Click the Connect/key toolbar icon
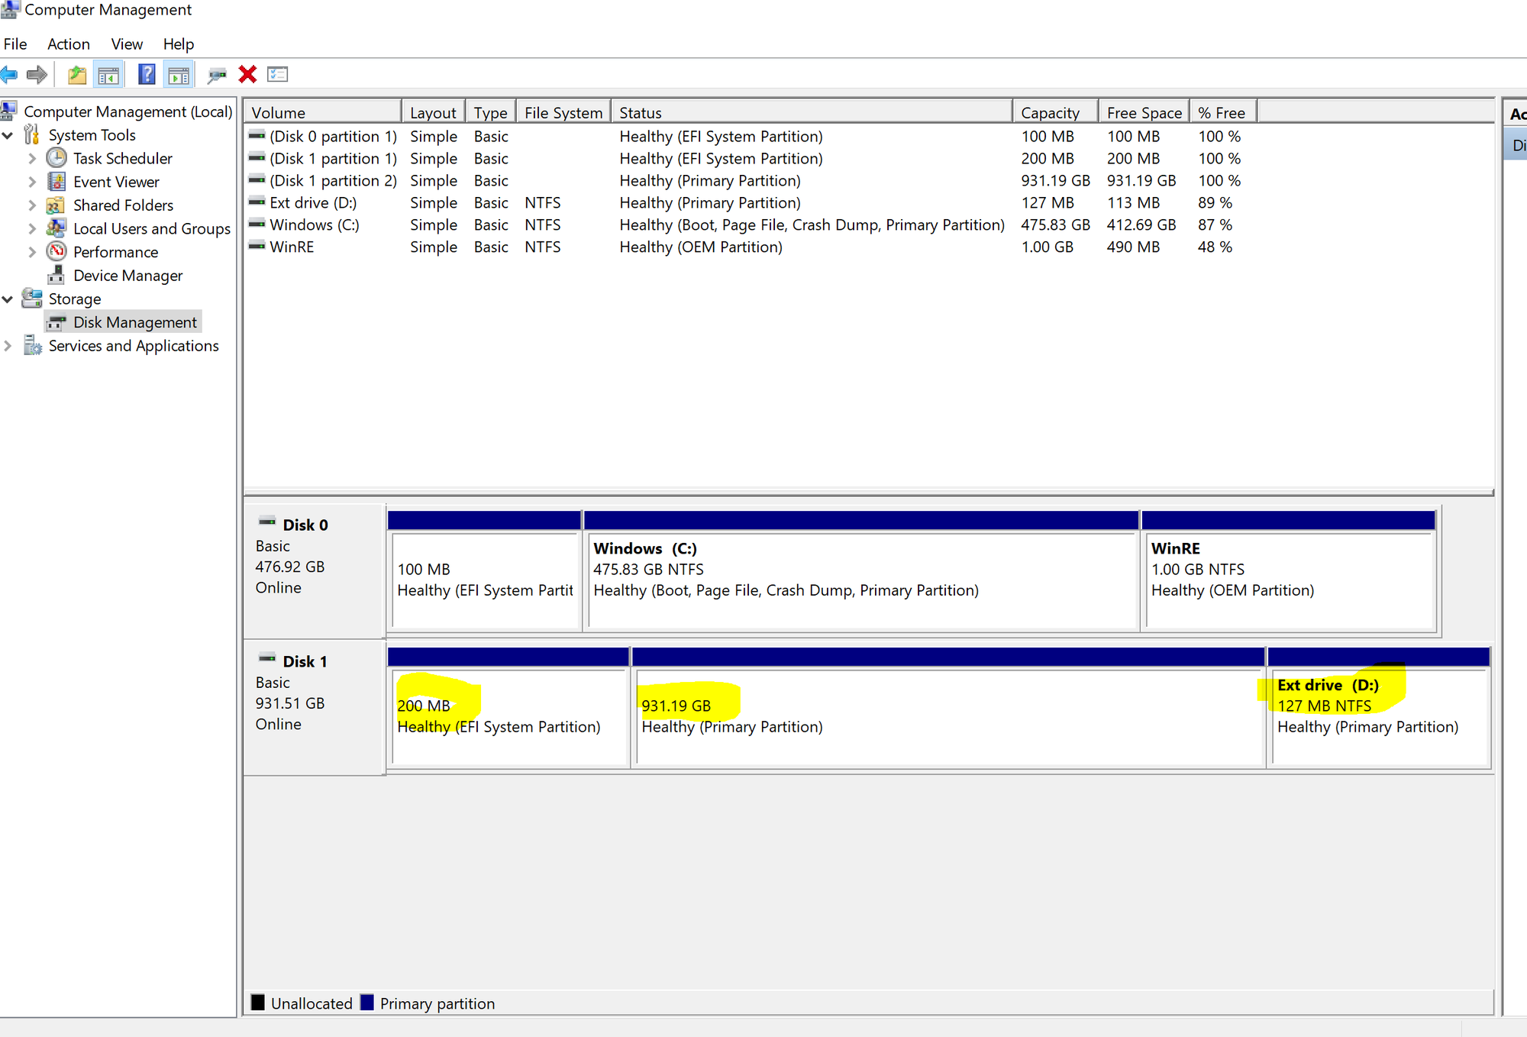The width and height of the screenshot is (1527, 1037). click(x=217, y=75)
